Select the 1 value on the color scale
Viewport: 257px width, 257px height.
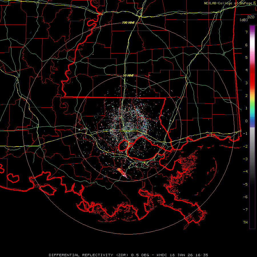pos(246,108)
